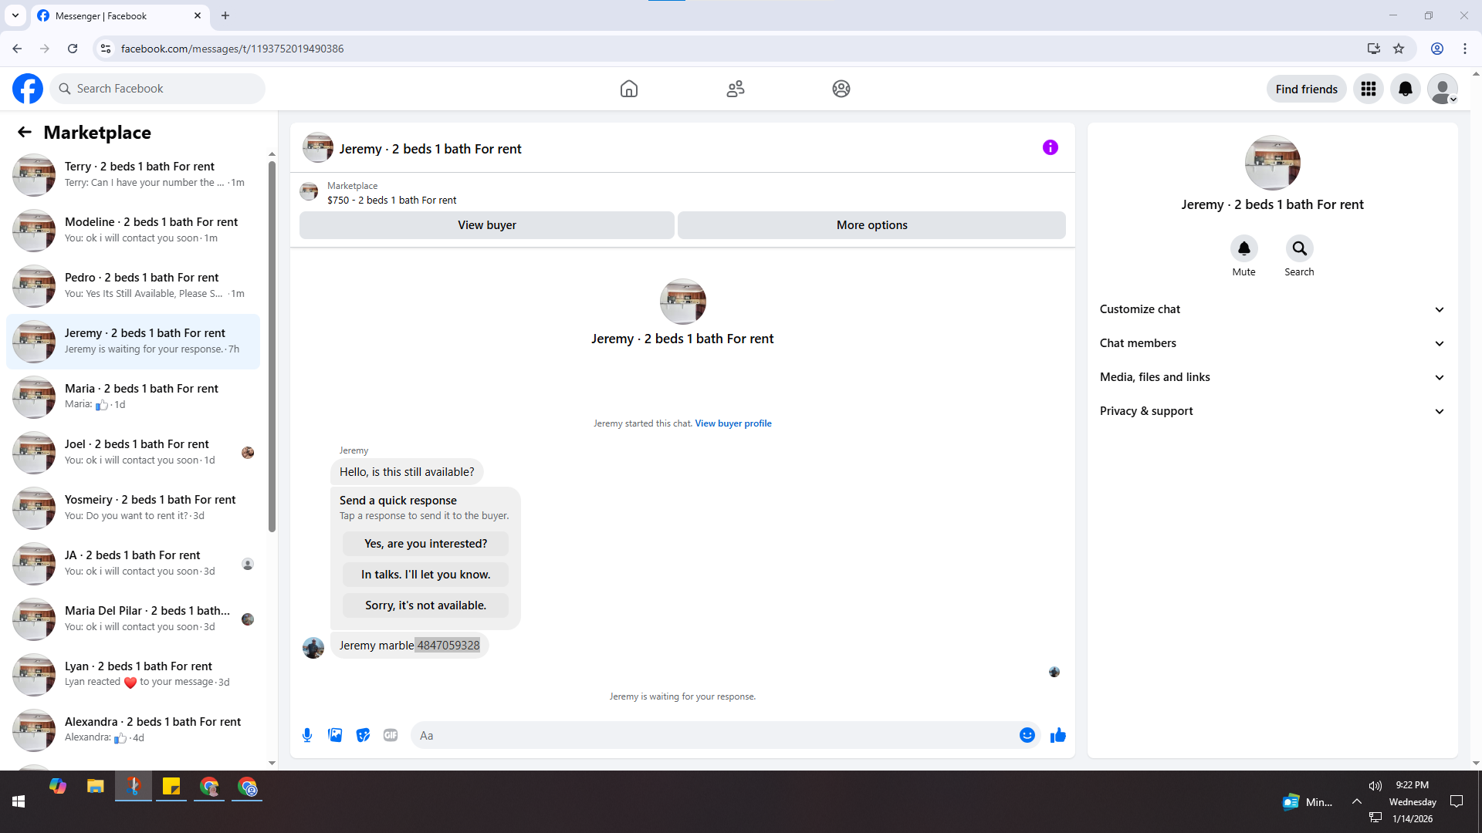Attach a photo with image icon
The height and width of the screenshot is (833, 1482).
tap(335, 735)
